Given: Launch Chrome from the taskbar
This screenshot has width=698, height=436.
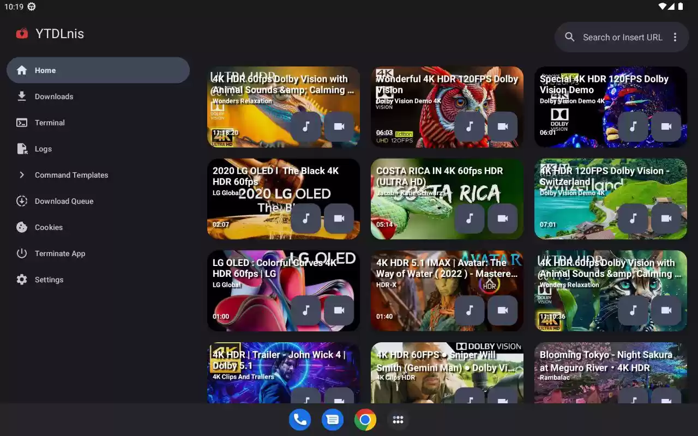Looking at the screenshot, I should [x=365, y=420].
